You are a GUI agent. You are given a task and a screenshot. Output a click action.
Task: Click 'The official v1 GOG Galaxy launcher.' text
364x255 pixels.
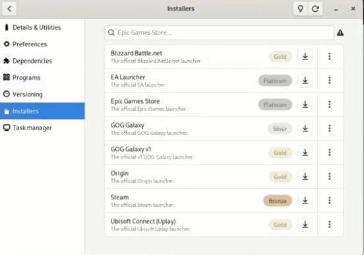point(152,157)
